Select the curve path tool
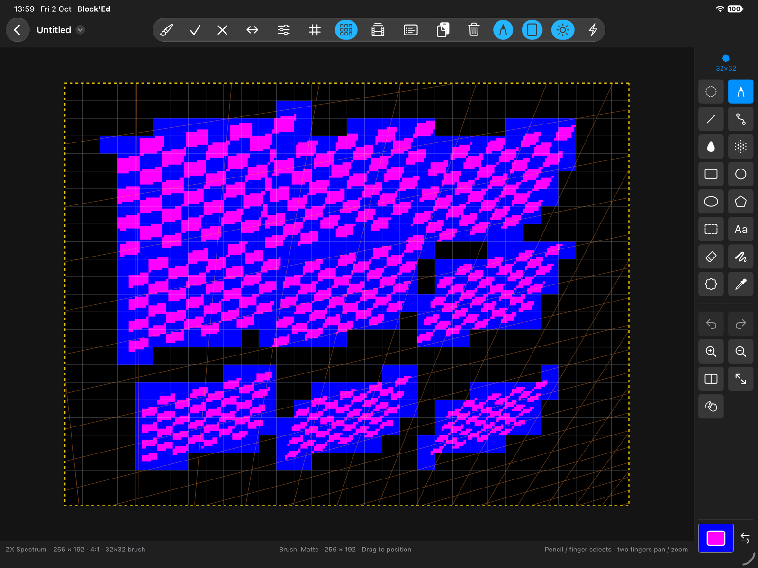Viewport: 758px width, 568px height. [740, 119]
